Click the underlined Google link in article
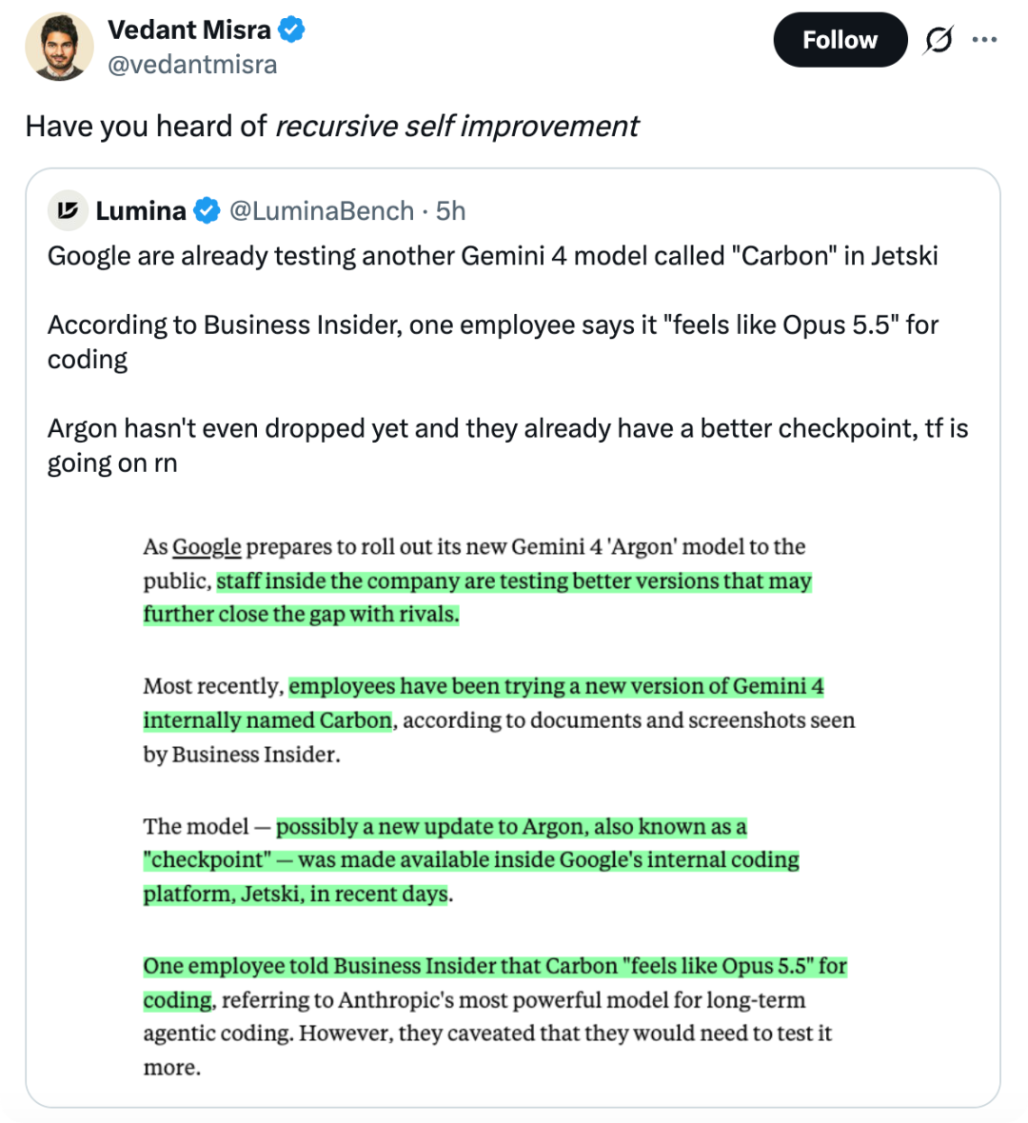This screenshot has width=1028, height=1123. pos(207,546)
